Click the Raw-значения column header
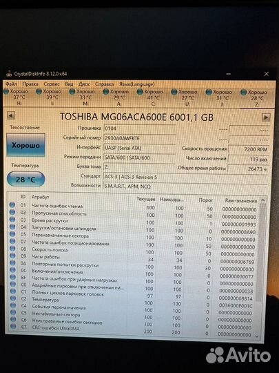Viewport: 279px width, 373px height. coord(241,201)
